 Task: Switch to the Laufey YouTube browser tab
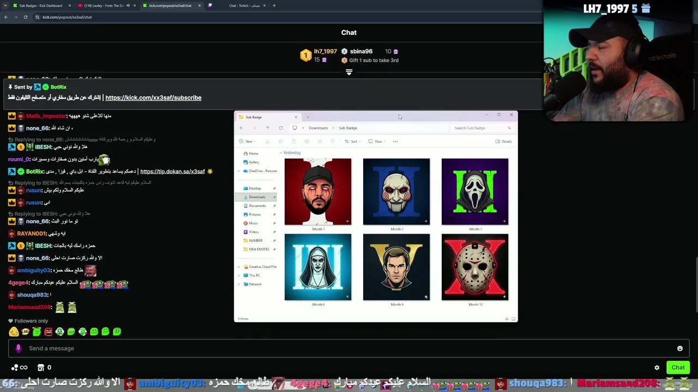click(104, 5)
